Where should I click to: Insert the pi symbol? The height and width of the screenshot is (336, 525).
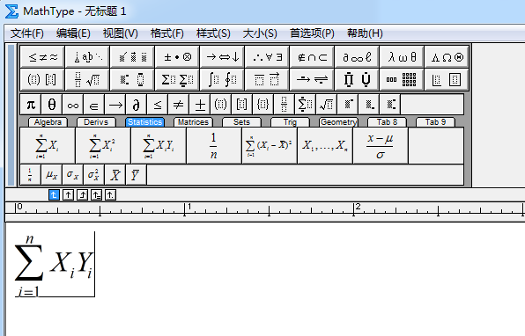coord(31,105)
